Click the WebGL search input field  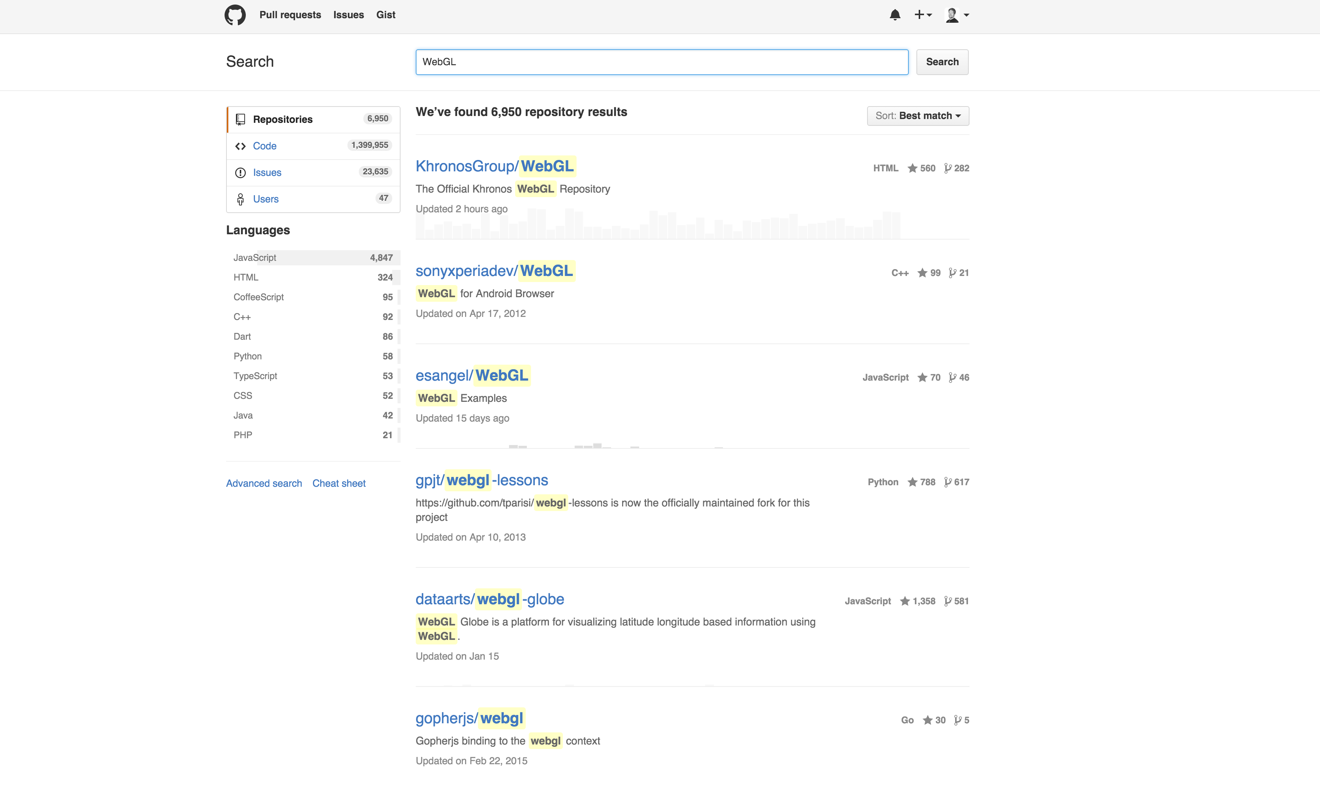662,62
